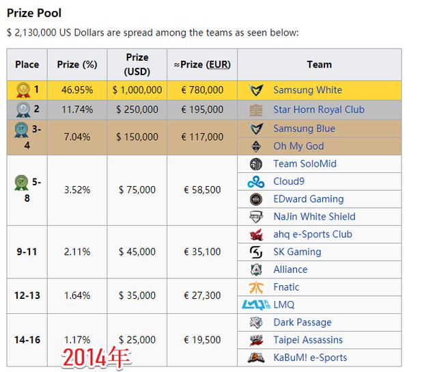The height and width of the screenshot is (372, 437).
Task: Click the Prize (USD) column header
Action: point(137,64)
